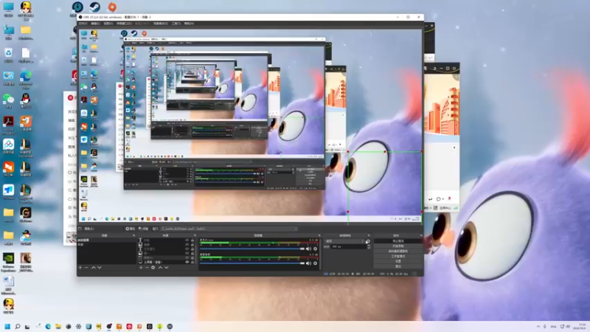This screenshot has height=332, width=590.
Task: Toggle lock on the bottom display capture source
Action: click(x=192, y=262)
